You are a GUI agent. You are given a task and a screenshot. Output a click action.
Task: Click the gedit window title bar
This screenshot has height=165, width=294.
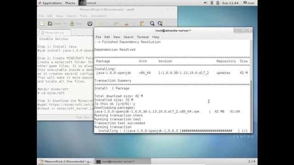point(107,10)
